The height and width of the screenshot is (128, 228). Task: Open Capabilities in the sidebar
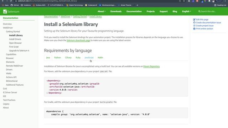point(11,54)
